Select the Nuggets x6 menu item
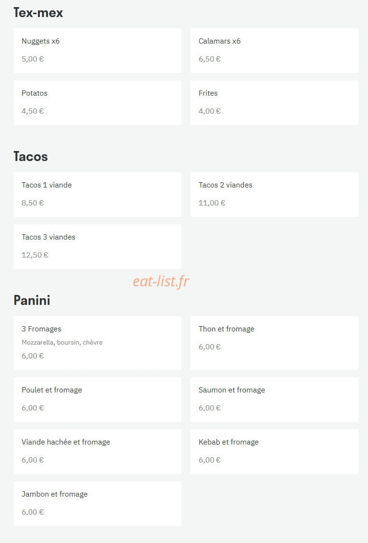The image size is (368, 543). coord(98,51)
